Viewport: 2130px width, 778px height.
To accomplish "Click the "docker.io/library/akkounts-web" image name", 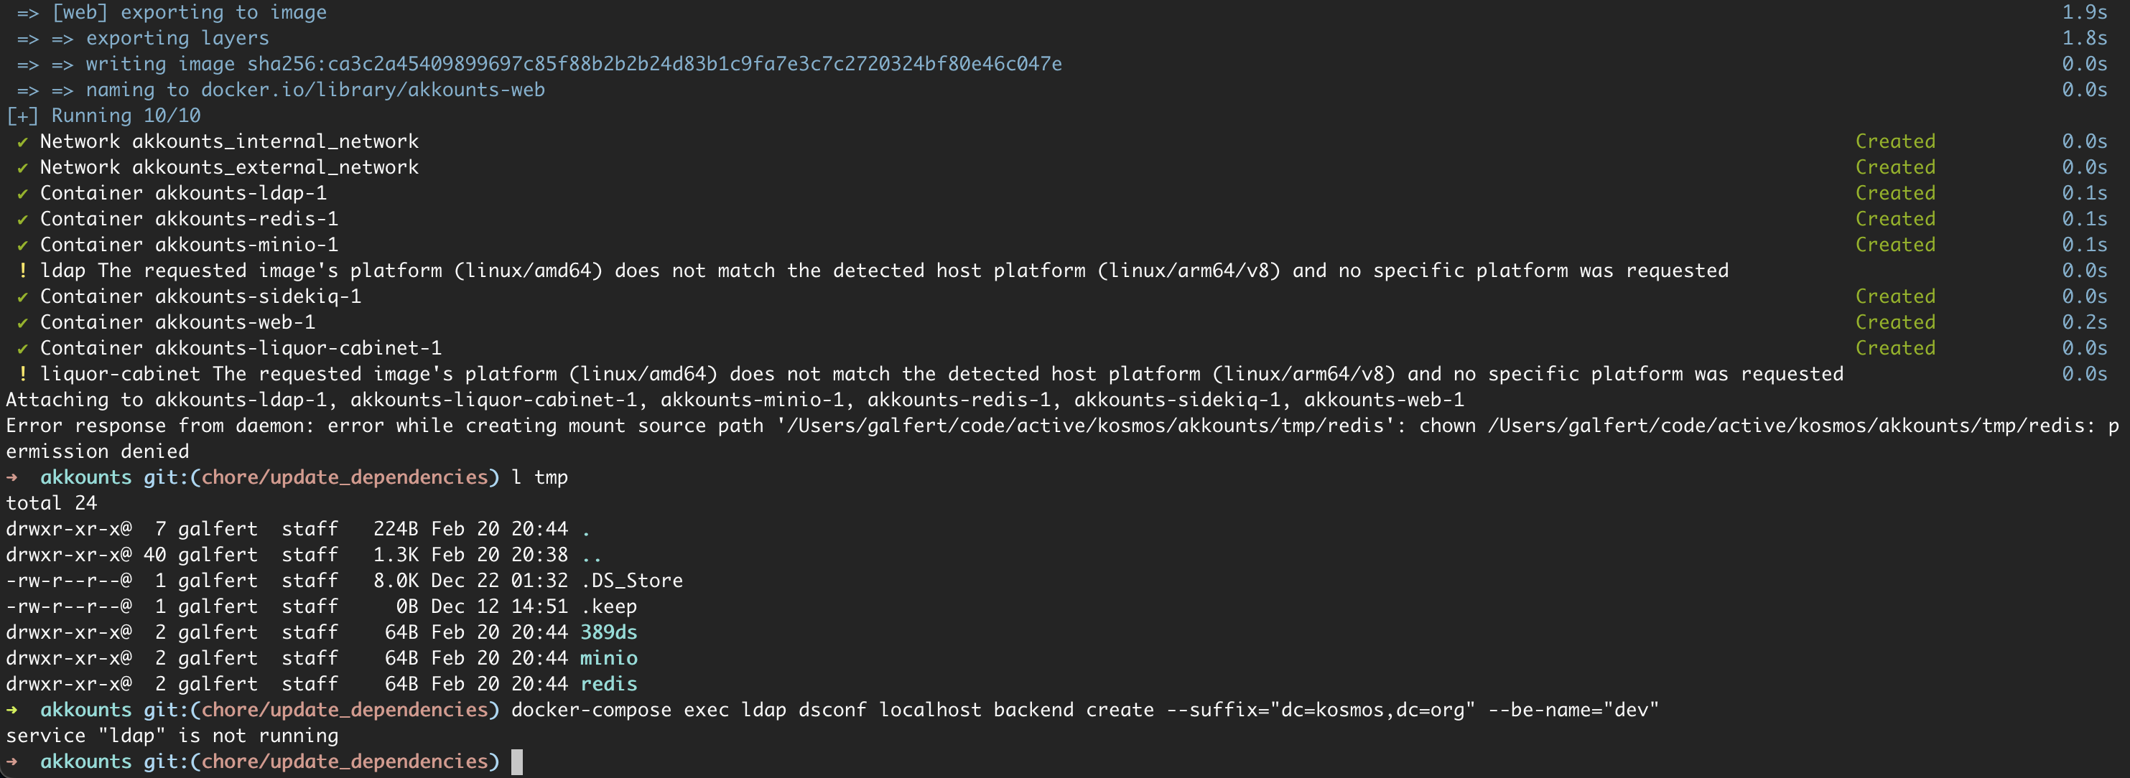I will coord(373,90).
